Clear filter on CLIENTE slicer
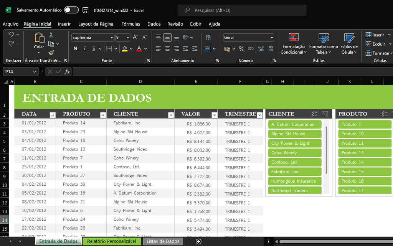Image resolution: width=393 pixels, height=246 pixels. tap(325, 114)
